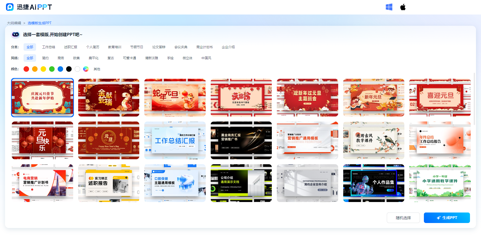The image size is (481, 235).
Task: Select the 通用古风教学课件 template
Action: tap(374, 140)
